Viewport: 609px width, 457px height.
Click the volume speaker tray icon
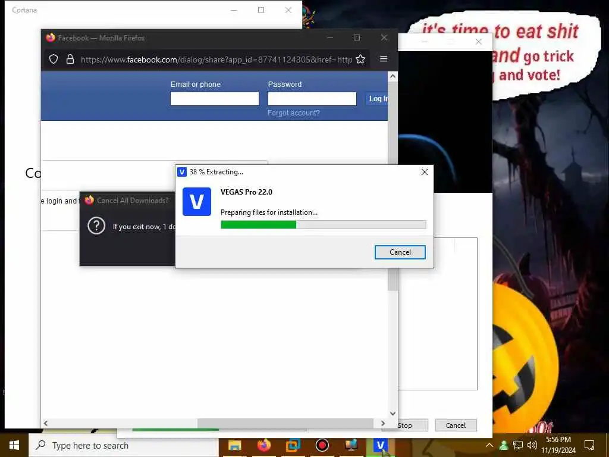pos(532,445)
